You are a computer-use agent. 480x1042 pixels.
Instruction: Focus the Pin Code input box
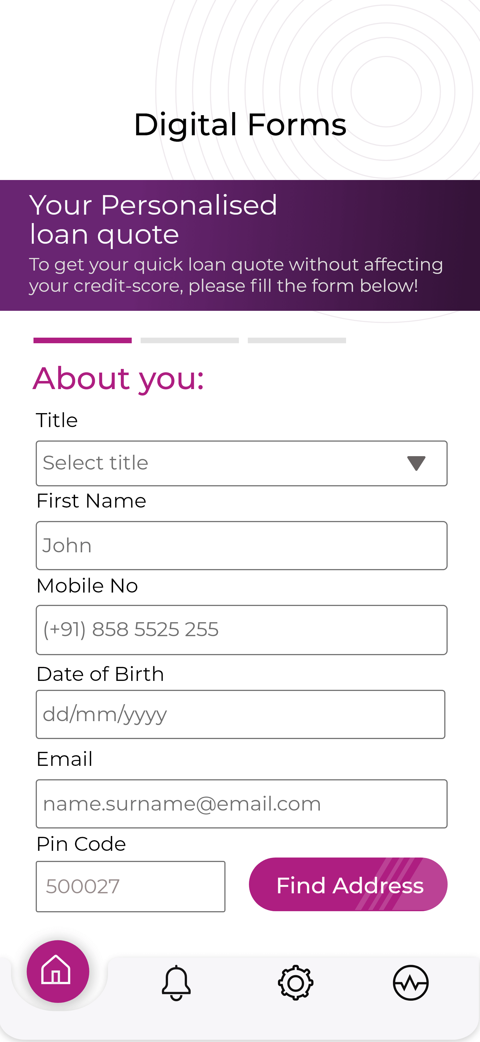131,886
